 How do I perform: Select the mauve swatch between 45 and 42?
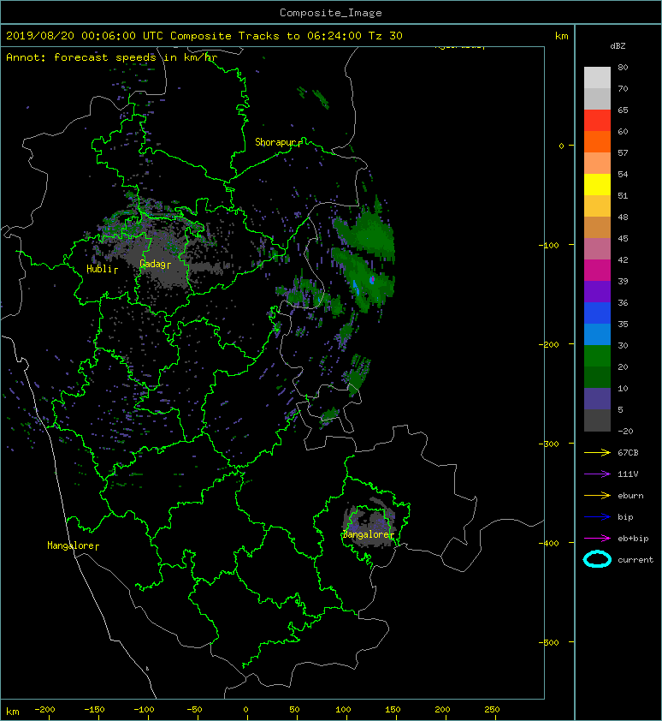click(x=597, y=249)
